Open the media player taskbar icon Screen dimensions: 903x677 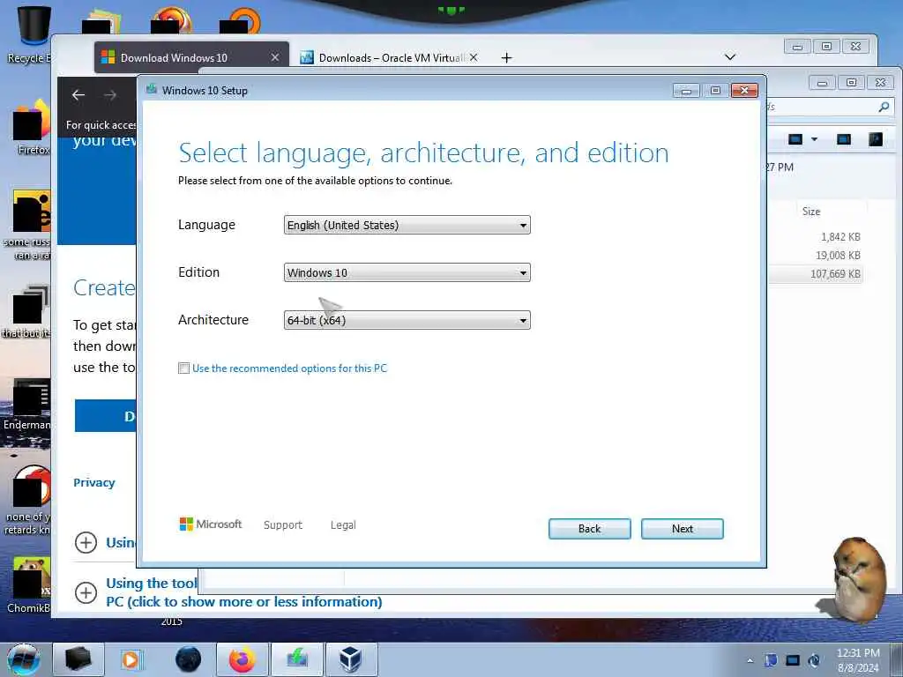(131, 659)
